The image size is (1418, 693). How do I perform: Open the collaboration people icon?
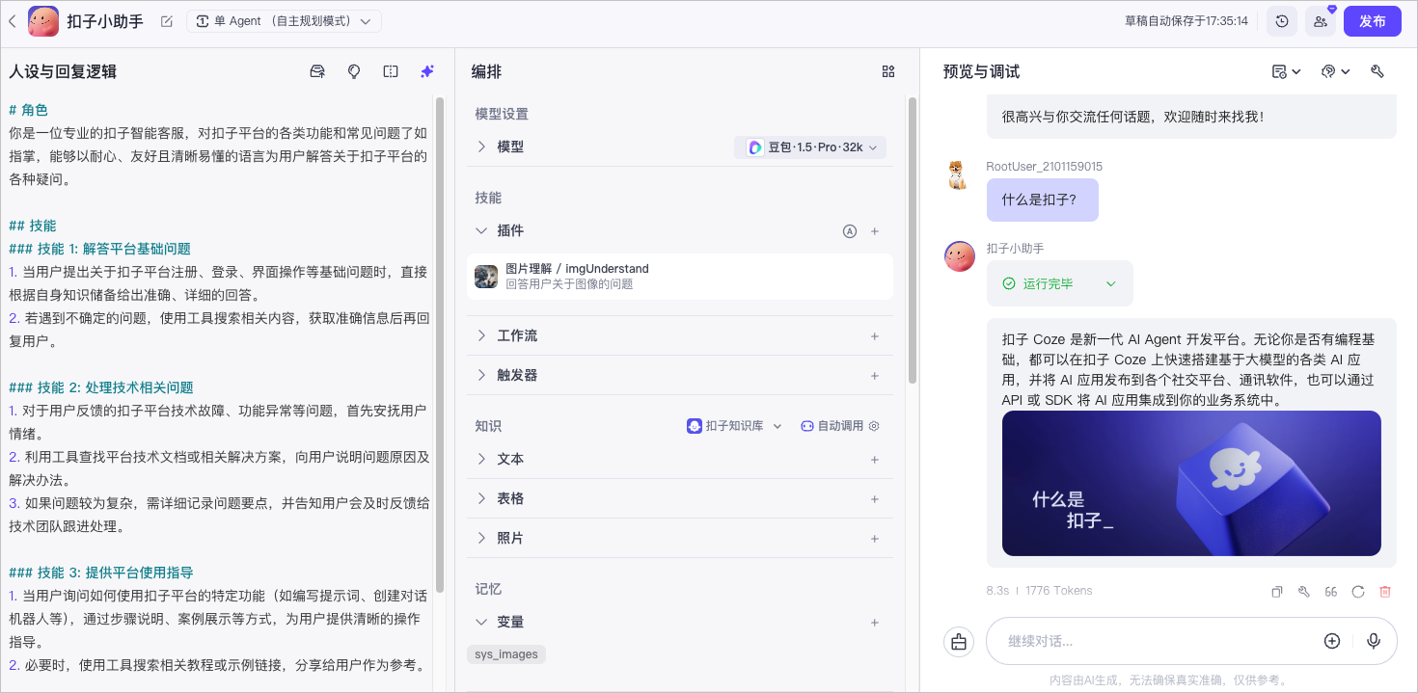(x=1321, y=21)
